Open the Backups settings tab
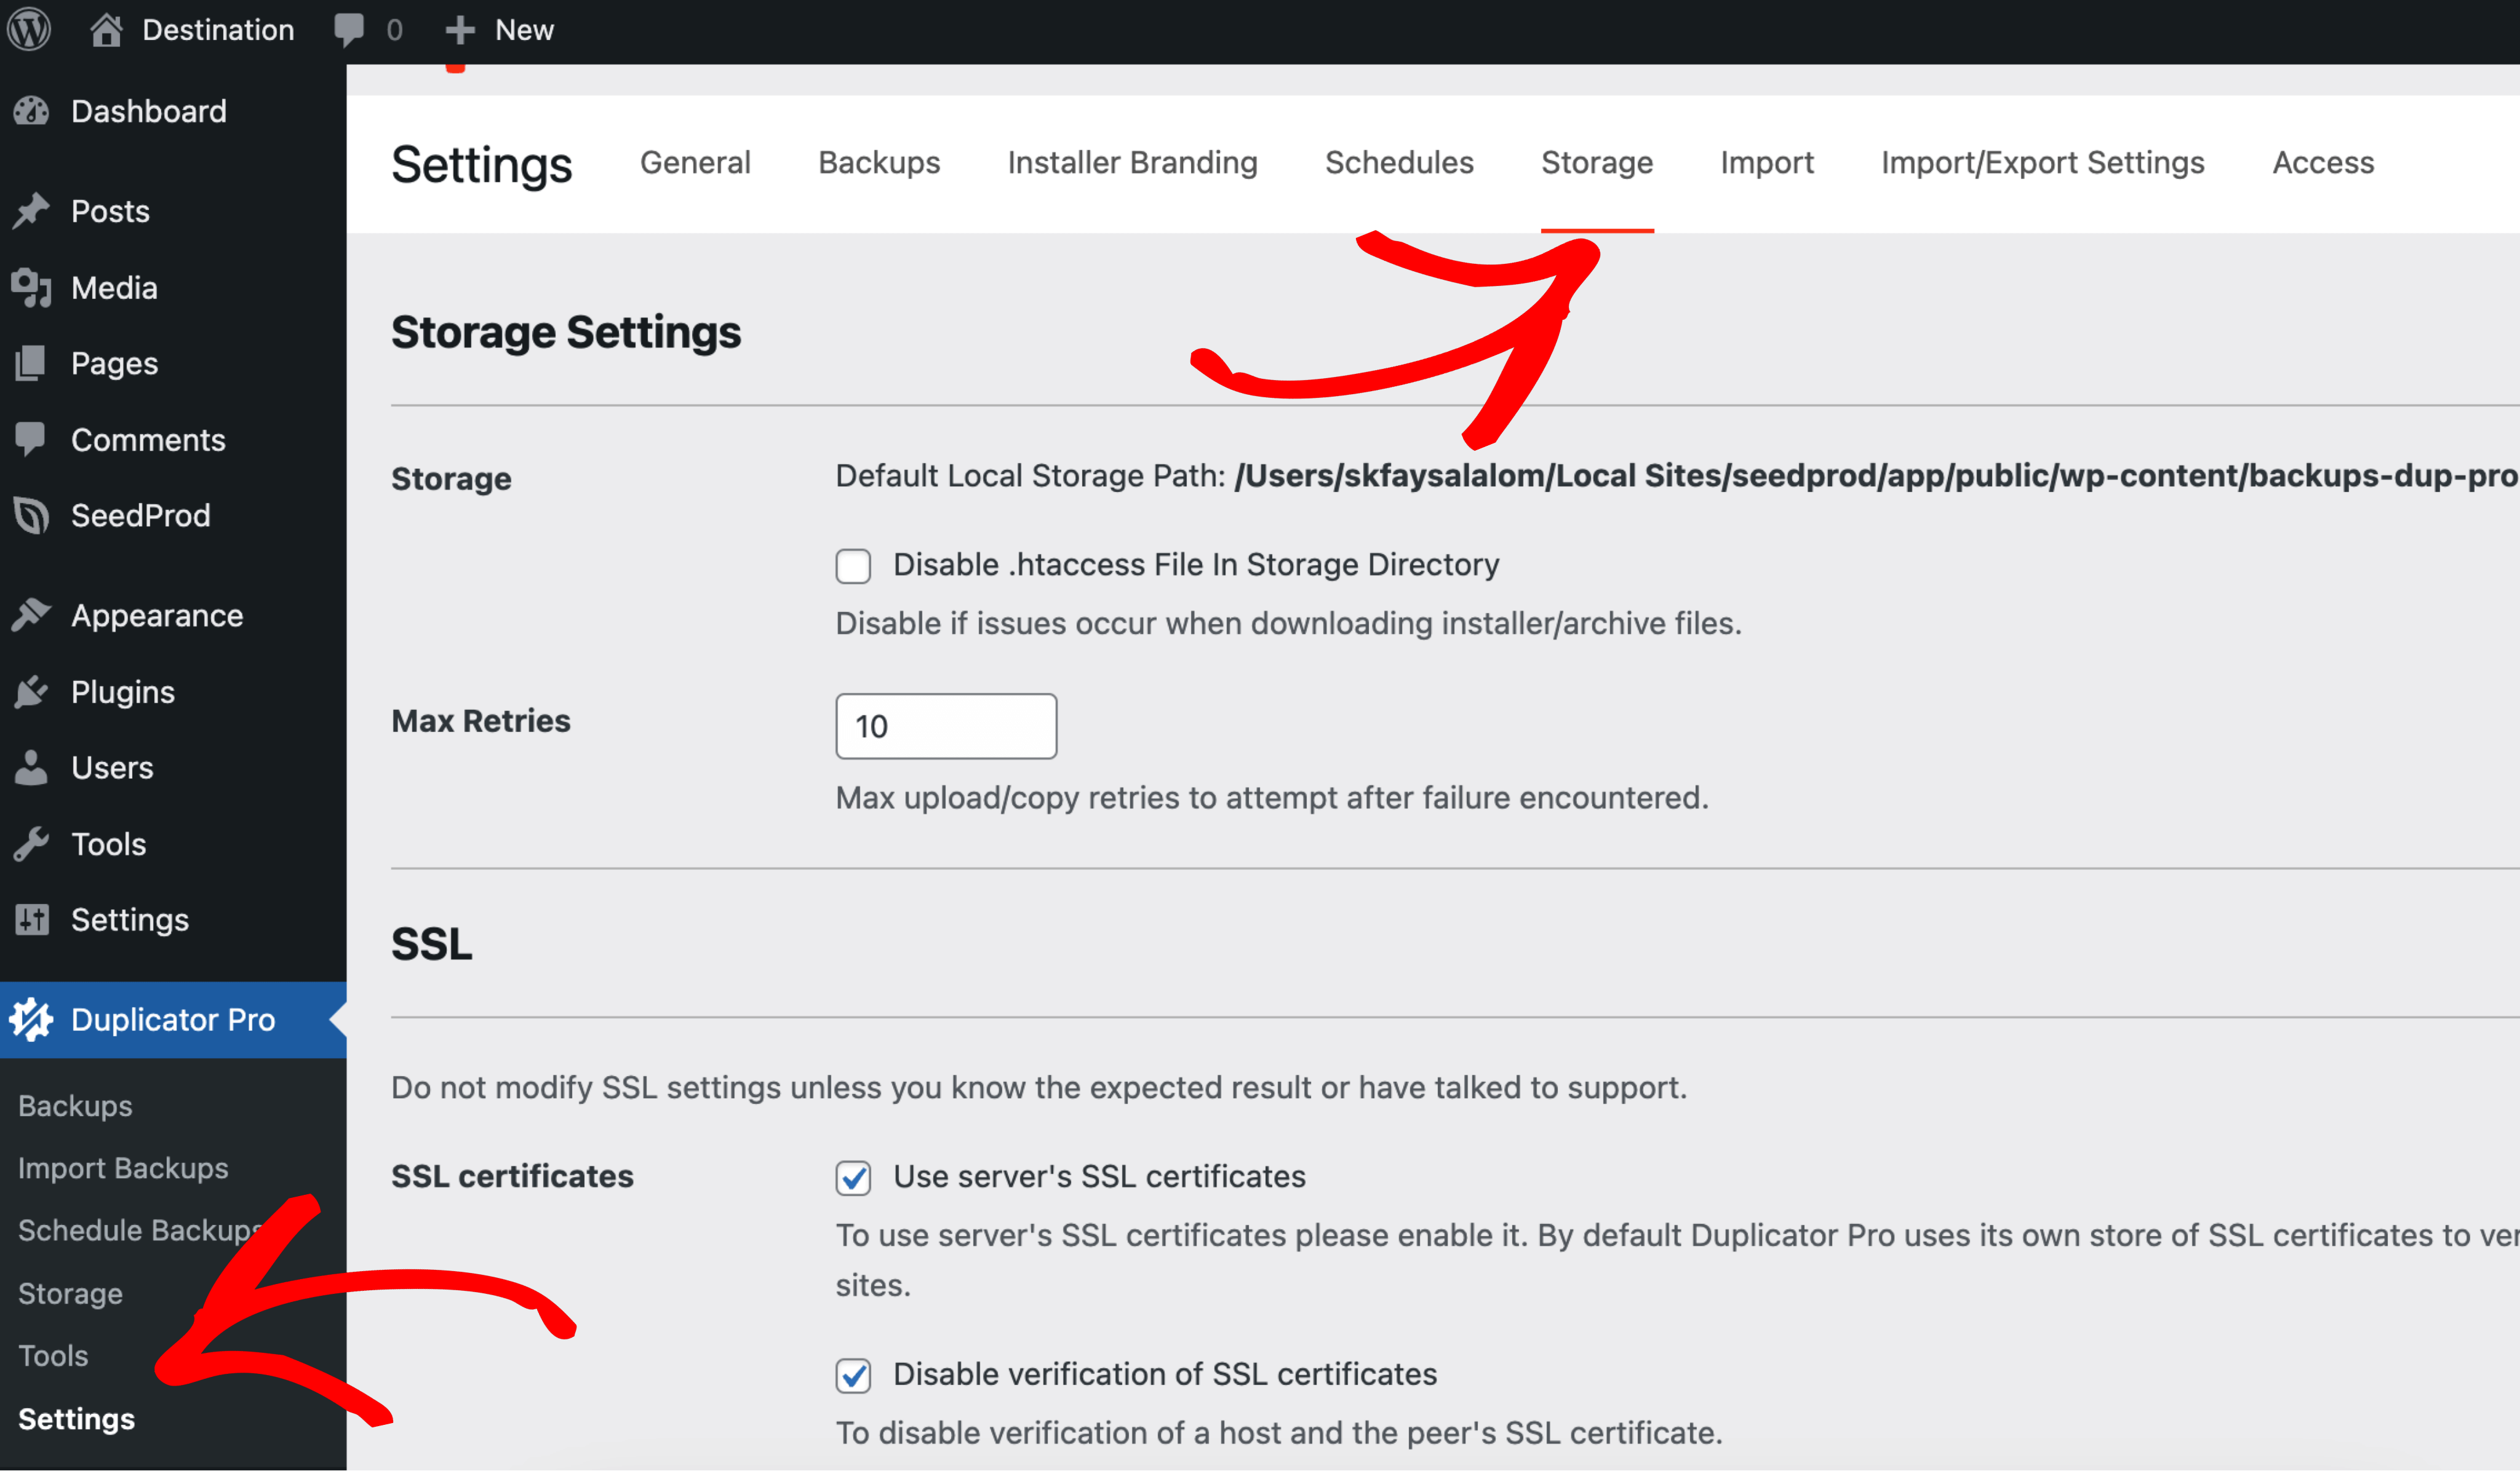2520x1471 pixels. pyautogui.click(x=879, y=163)
